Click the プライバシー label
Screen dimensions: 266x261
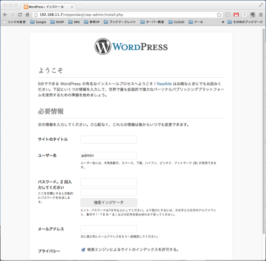click(49, 251)
